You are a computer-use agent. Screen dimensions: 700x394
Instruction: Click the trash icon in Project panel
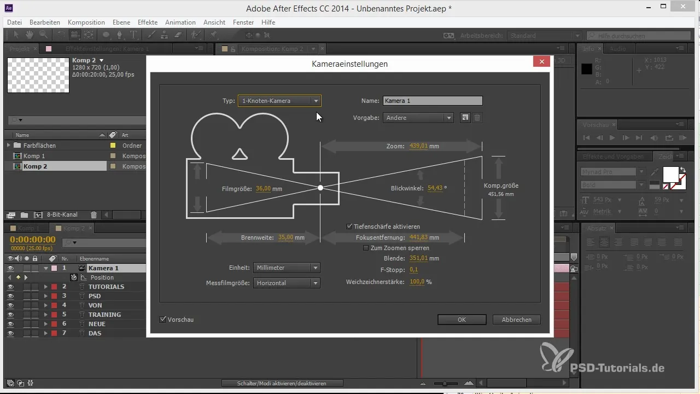pos(94,215)
